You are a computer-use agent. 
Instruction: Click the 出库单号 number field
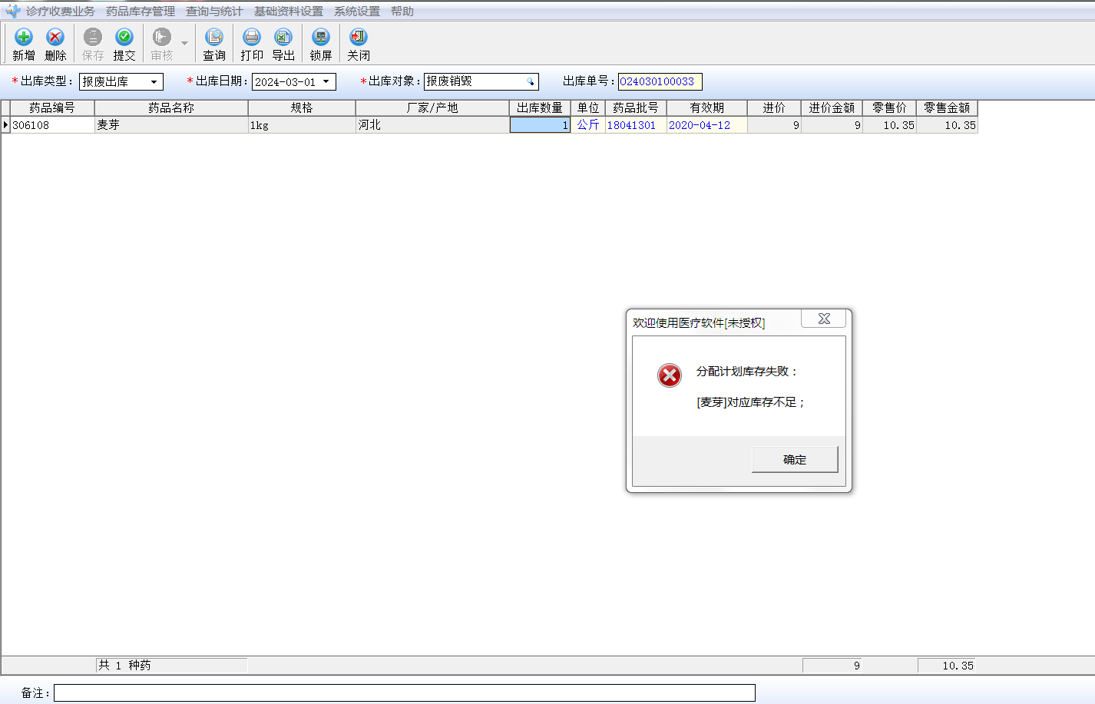660,82
